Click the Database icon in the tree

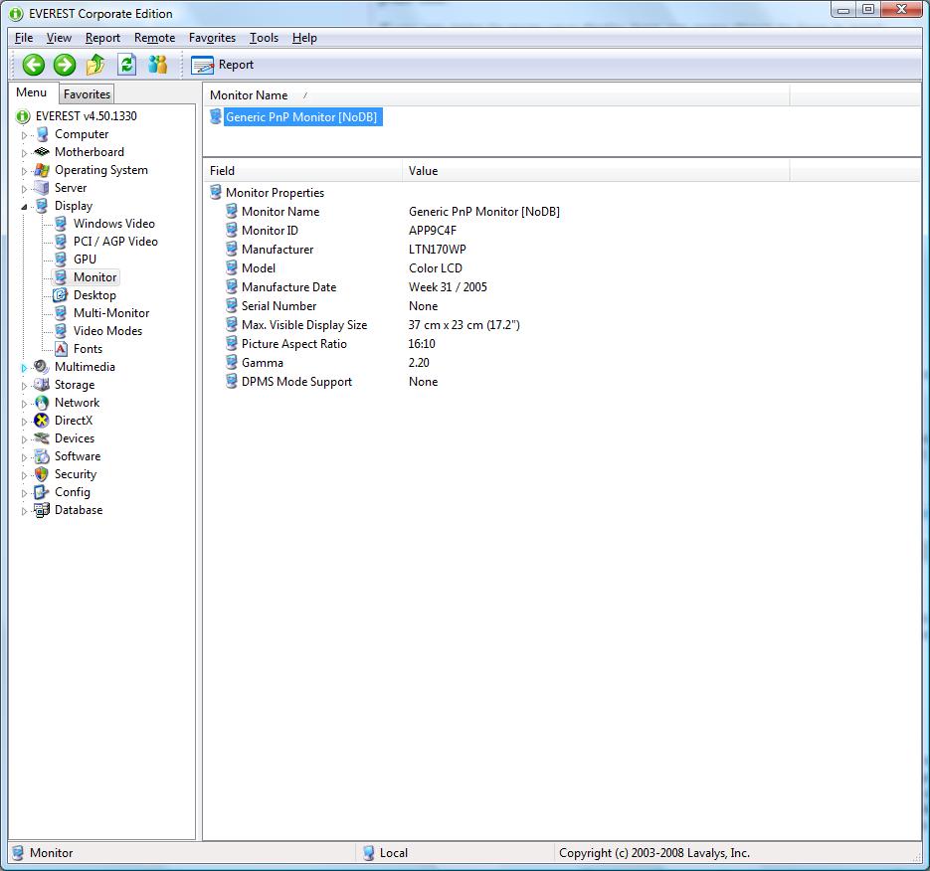(x=42, y=510)
